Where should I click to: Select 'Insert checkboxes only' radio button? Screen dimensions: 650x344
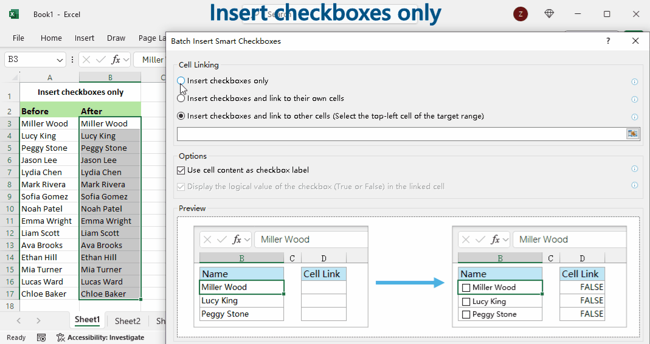click(x=181, y=81)
